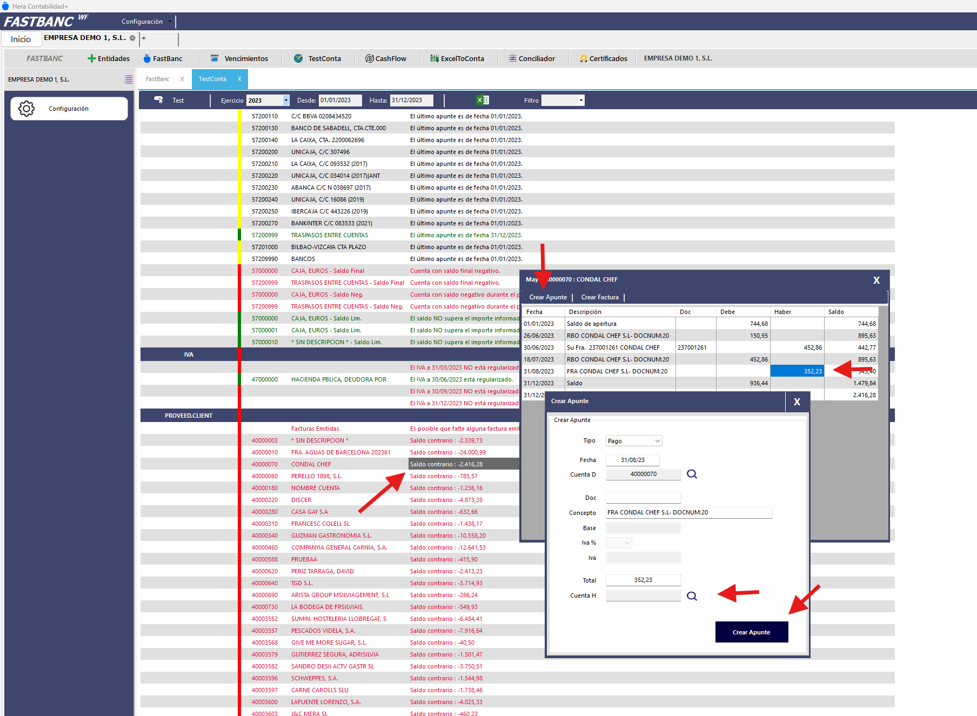Click the Hasta date field
Image resolution: width=977 pixels, height=716 pixels.
[x=412, y=101]
